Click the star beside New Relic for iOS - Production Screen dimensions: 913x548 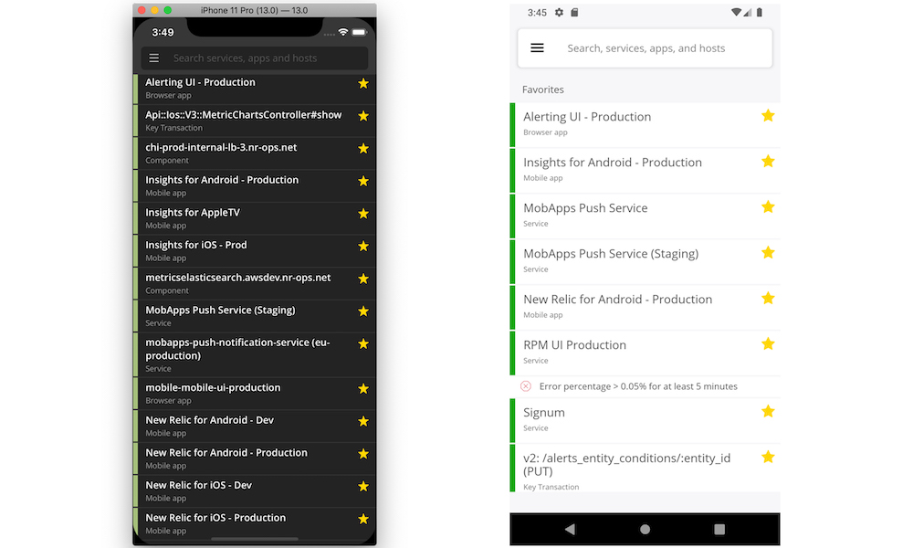(x=363, y=519)
